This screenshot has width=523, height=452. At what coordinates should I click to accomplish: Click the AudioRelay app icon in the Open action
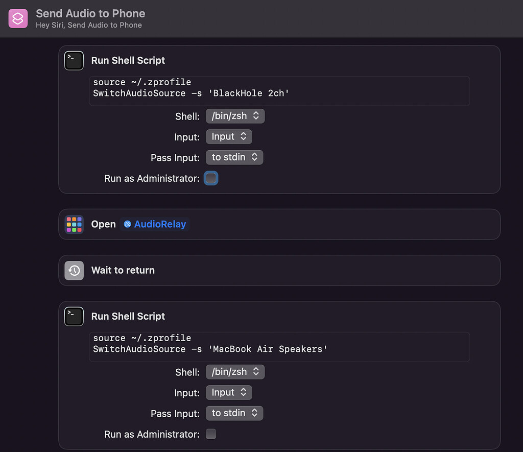129,224
